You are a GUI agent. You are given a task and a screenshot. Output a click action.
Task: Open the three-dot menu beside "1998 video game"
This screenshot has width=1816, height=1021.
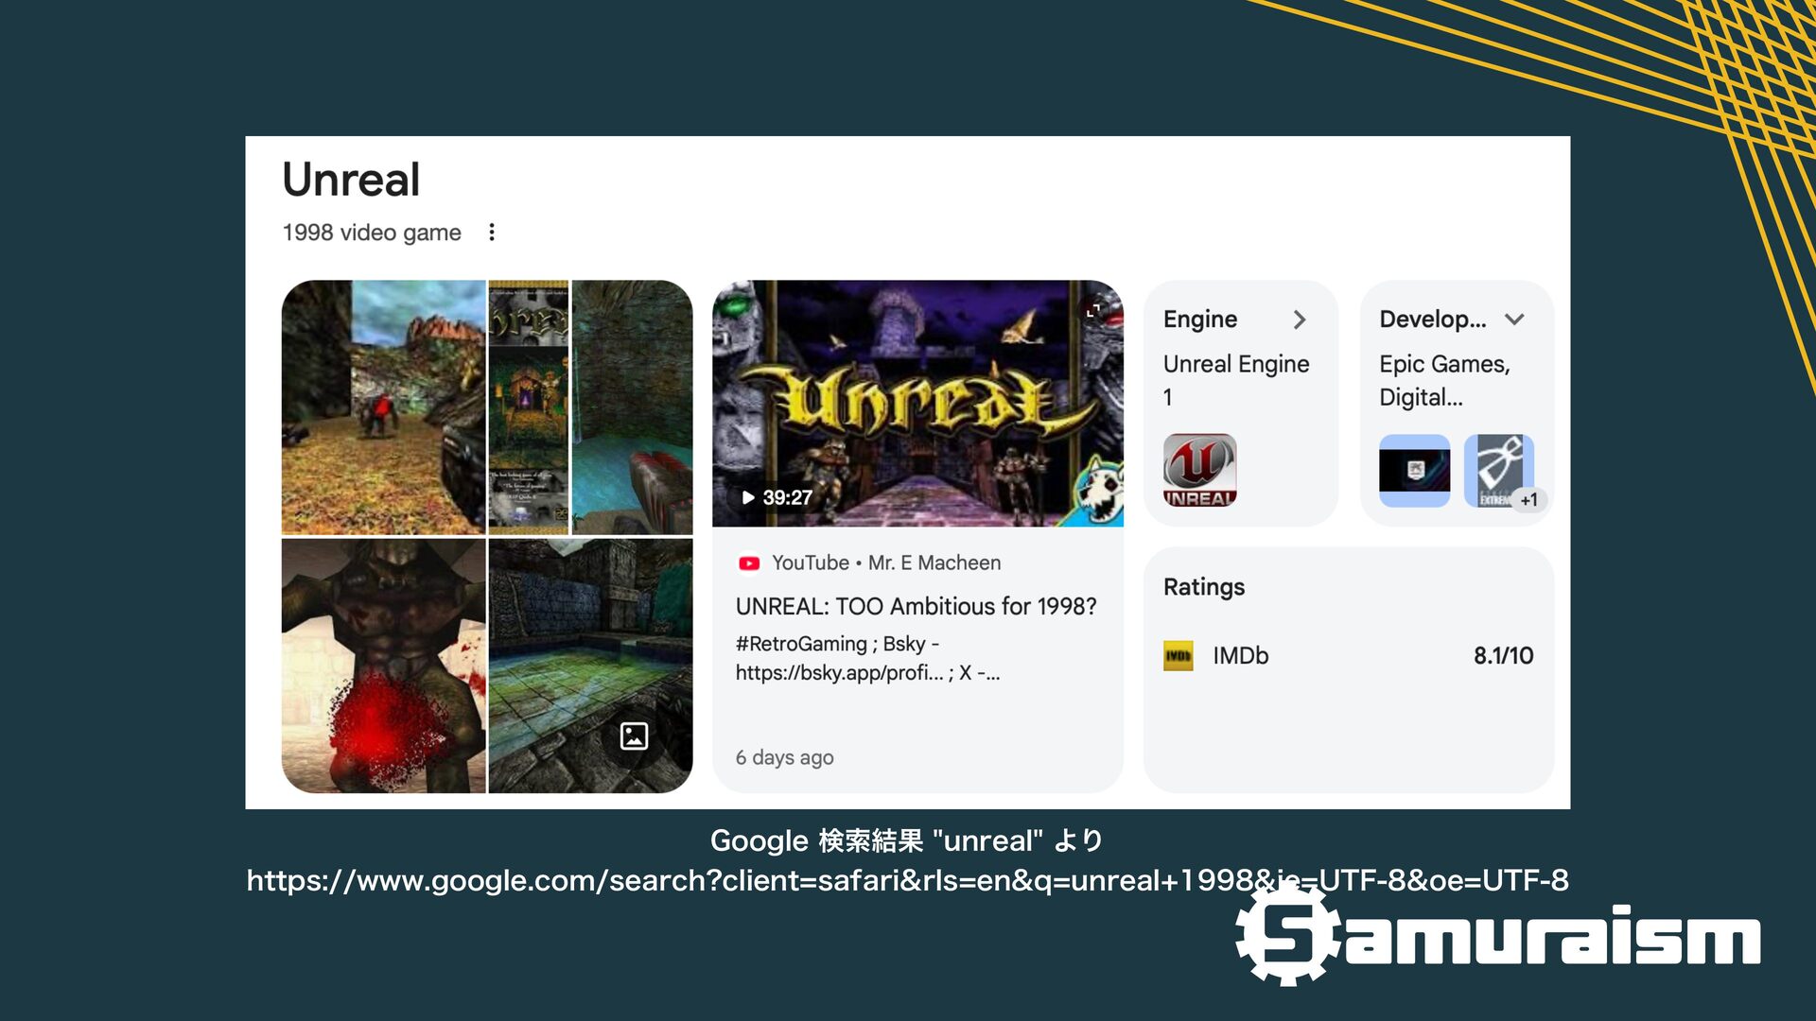pos(492,233)
